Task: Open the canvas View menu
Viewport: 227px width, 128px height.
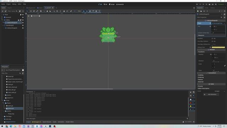Action: tap(79, 11)
